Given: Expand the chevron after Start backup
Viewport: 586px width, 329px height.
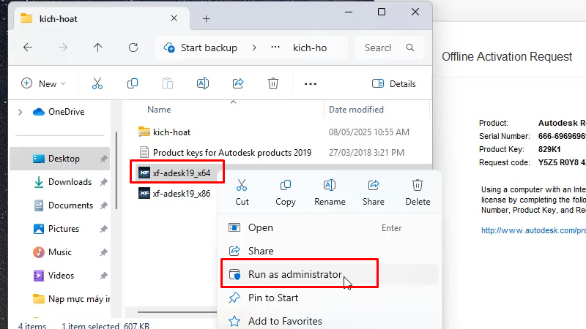Looking at the screenshot, I should coord(254,48).
